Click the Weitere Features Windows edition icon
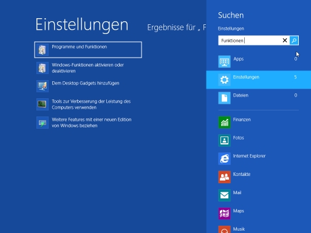311x233 pixels. point(43,123)
